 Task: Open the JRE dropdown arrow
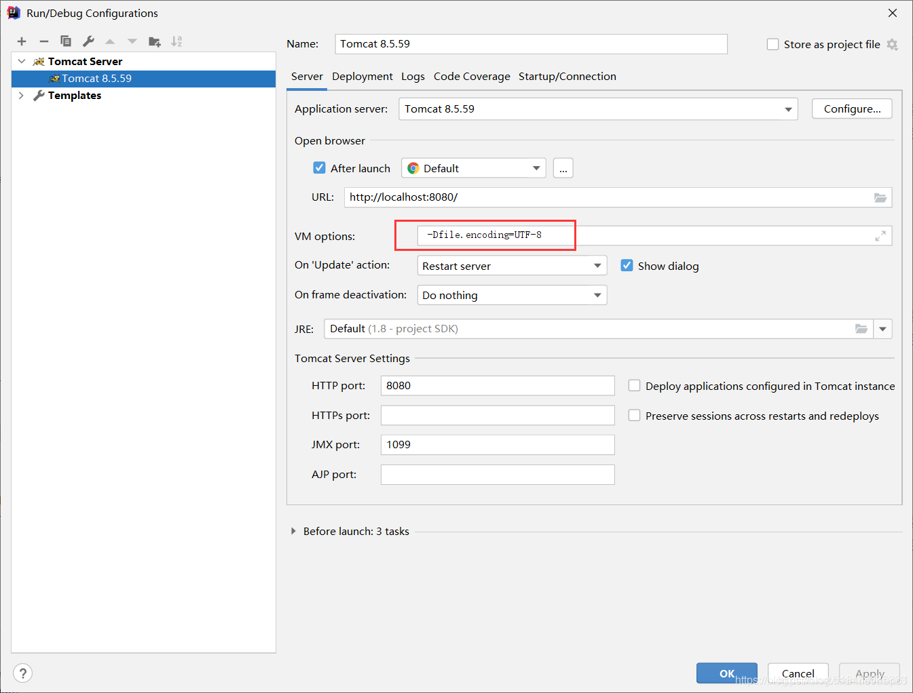[x=882, y=329]
